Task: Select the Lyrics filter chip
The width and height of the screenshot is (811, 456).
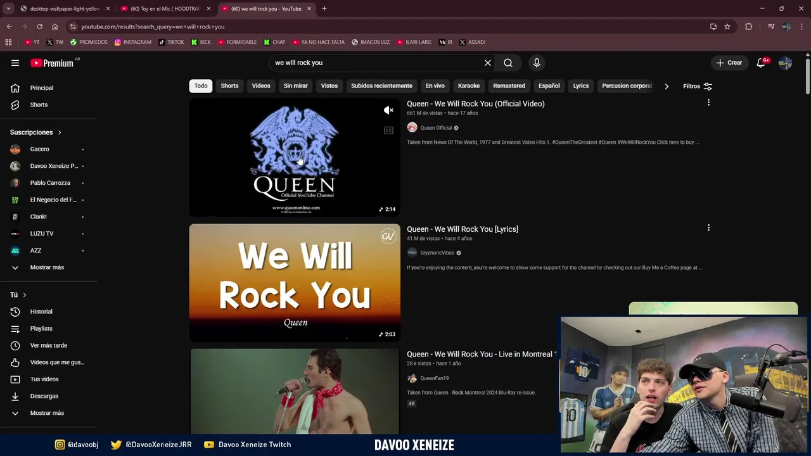Action: (x=581, y=86)
